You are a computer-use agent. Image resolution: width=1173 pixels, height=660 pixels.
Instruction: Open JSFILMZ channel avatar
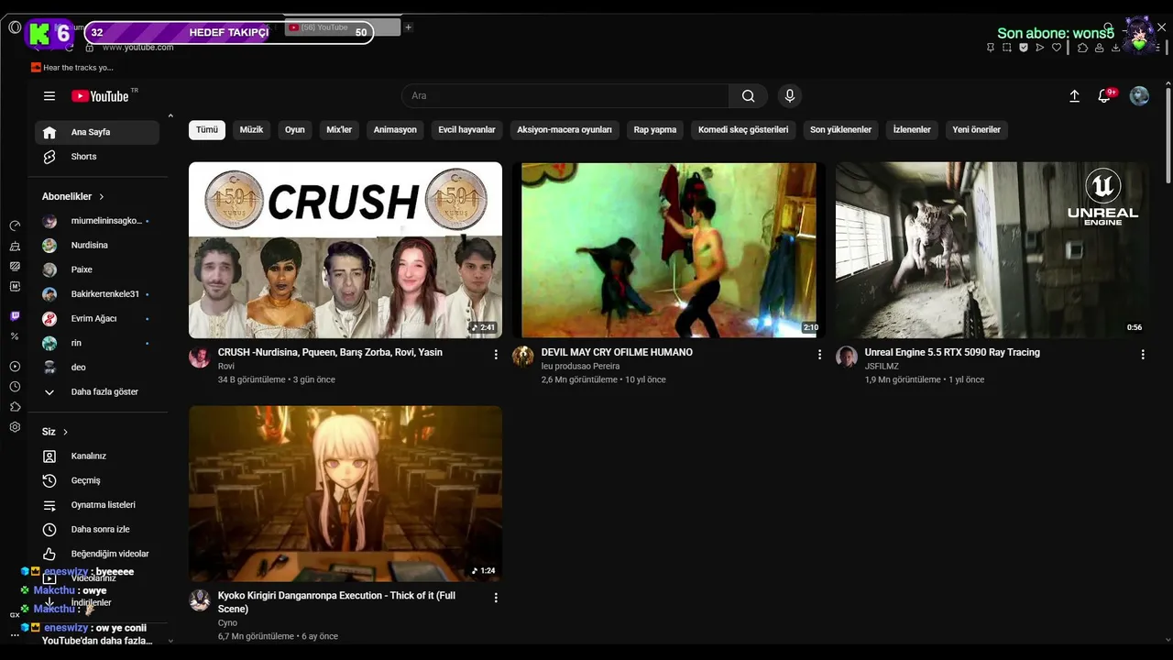pyautogui.click(x=847, y=357)
